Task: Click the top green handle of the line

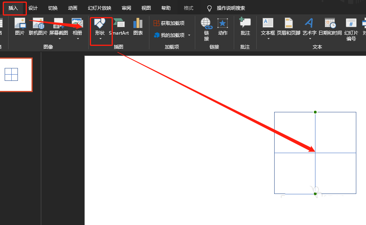Action: pyautogui.click(x=315, y=112)
